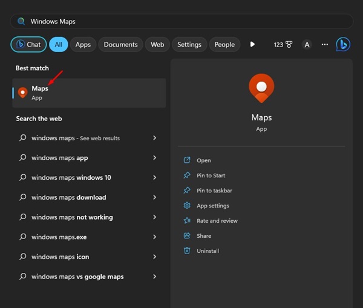Click the 'Windows Maps' search text field

[181, 21]
